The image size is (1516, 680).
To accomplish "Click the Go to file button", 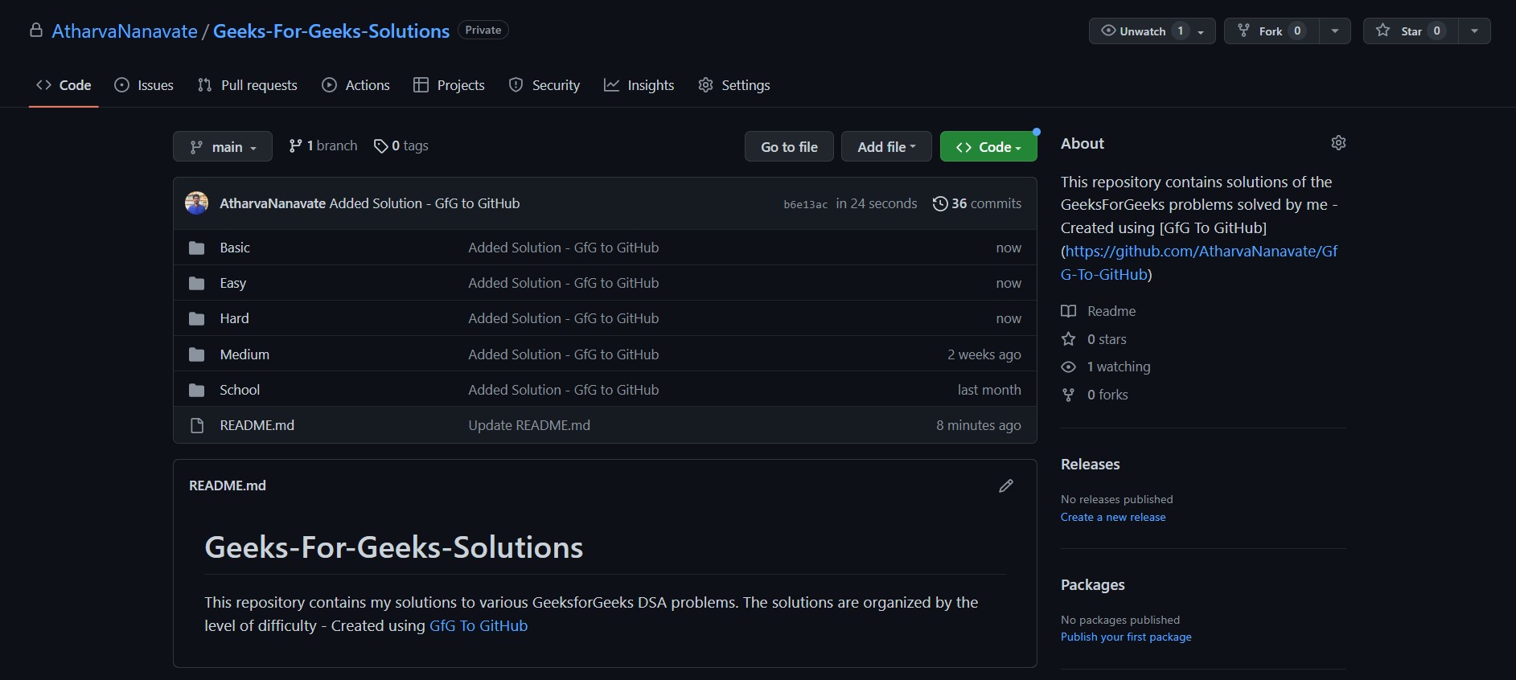I will [789, 146].
